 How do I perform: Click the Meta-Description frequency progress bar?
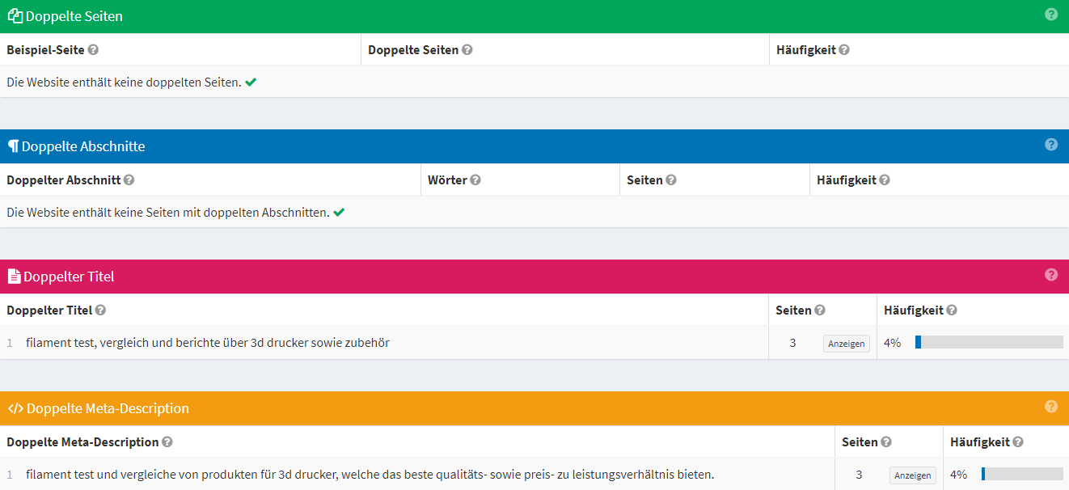point(1021,475)
